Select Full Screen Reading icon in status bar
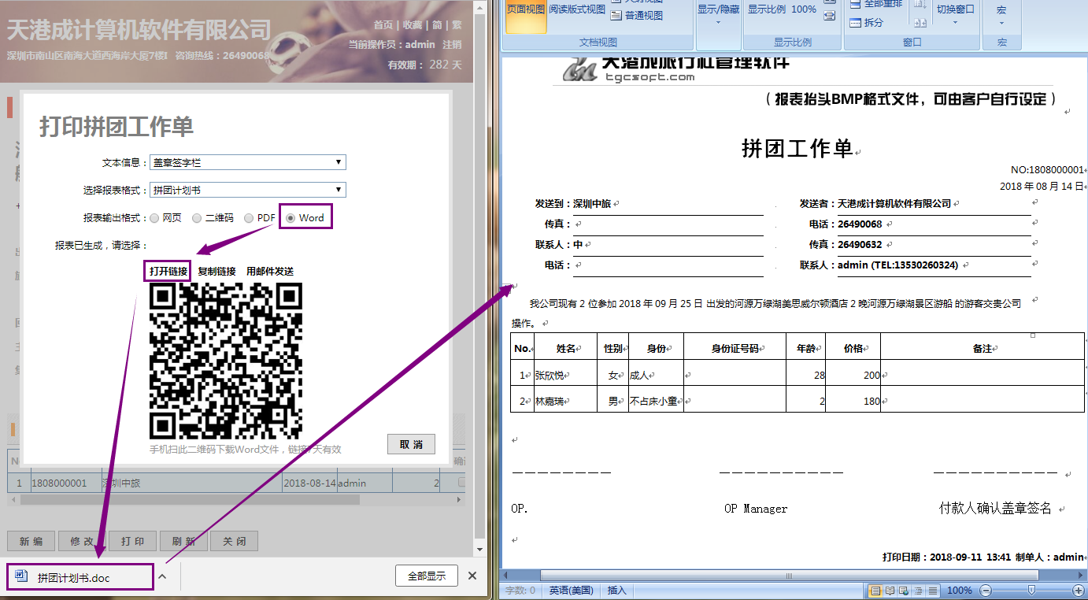Screen dimensions: 1088x600 point(890,591)
